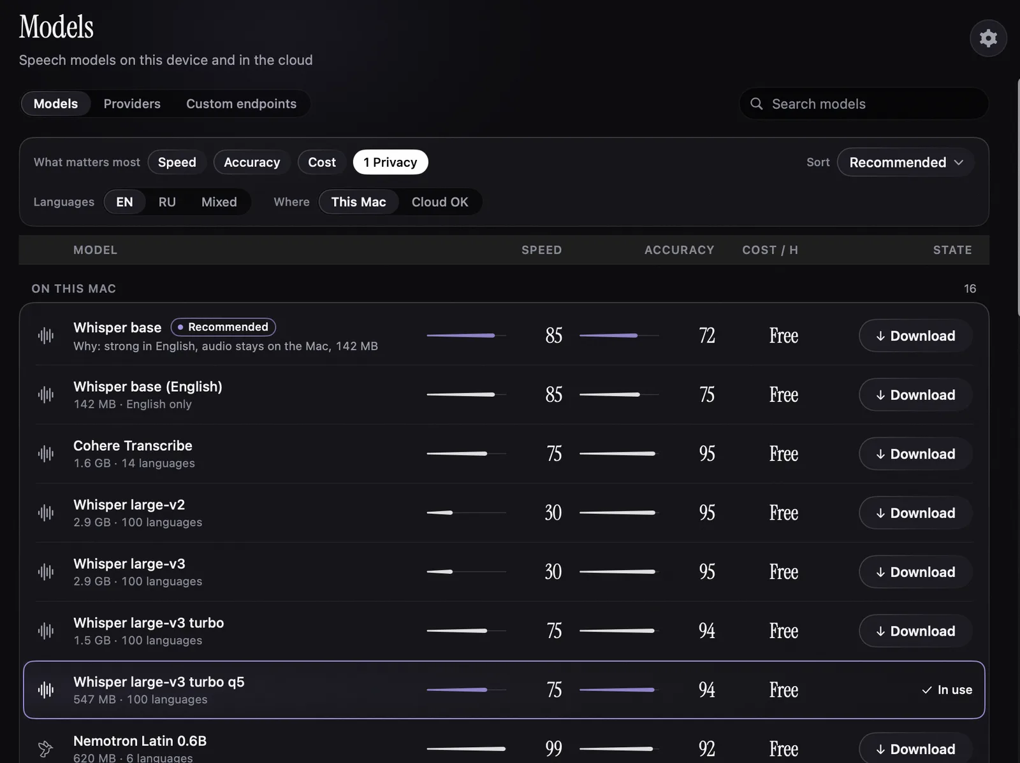
Task: Open the Recommended sort dropdown
Action: 906,162
